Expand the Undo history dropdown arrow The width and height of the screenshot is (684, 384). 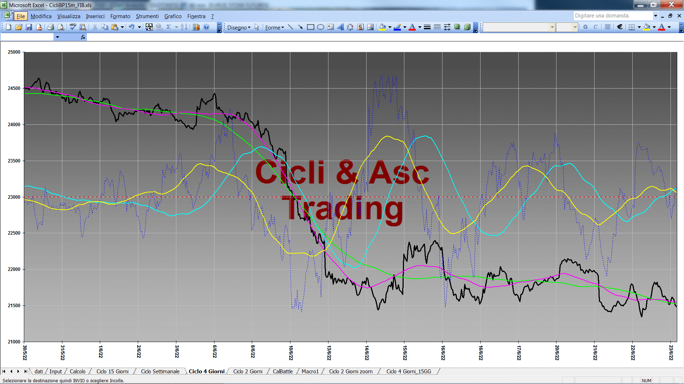coord(139,27)
